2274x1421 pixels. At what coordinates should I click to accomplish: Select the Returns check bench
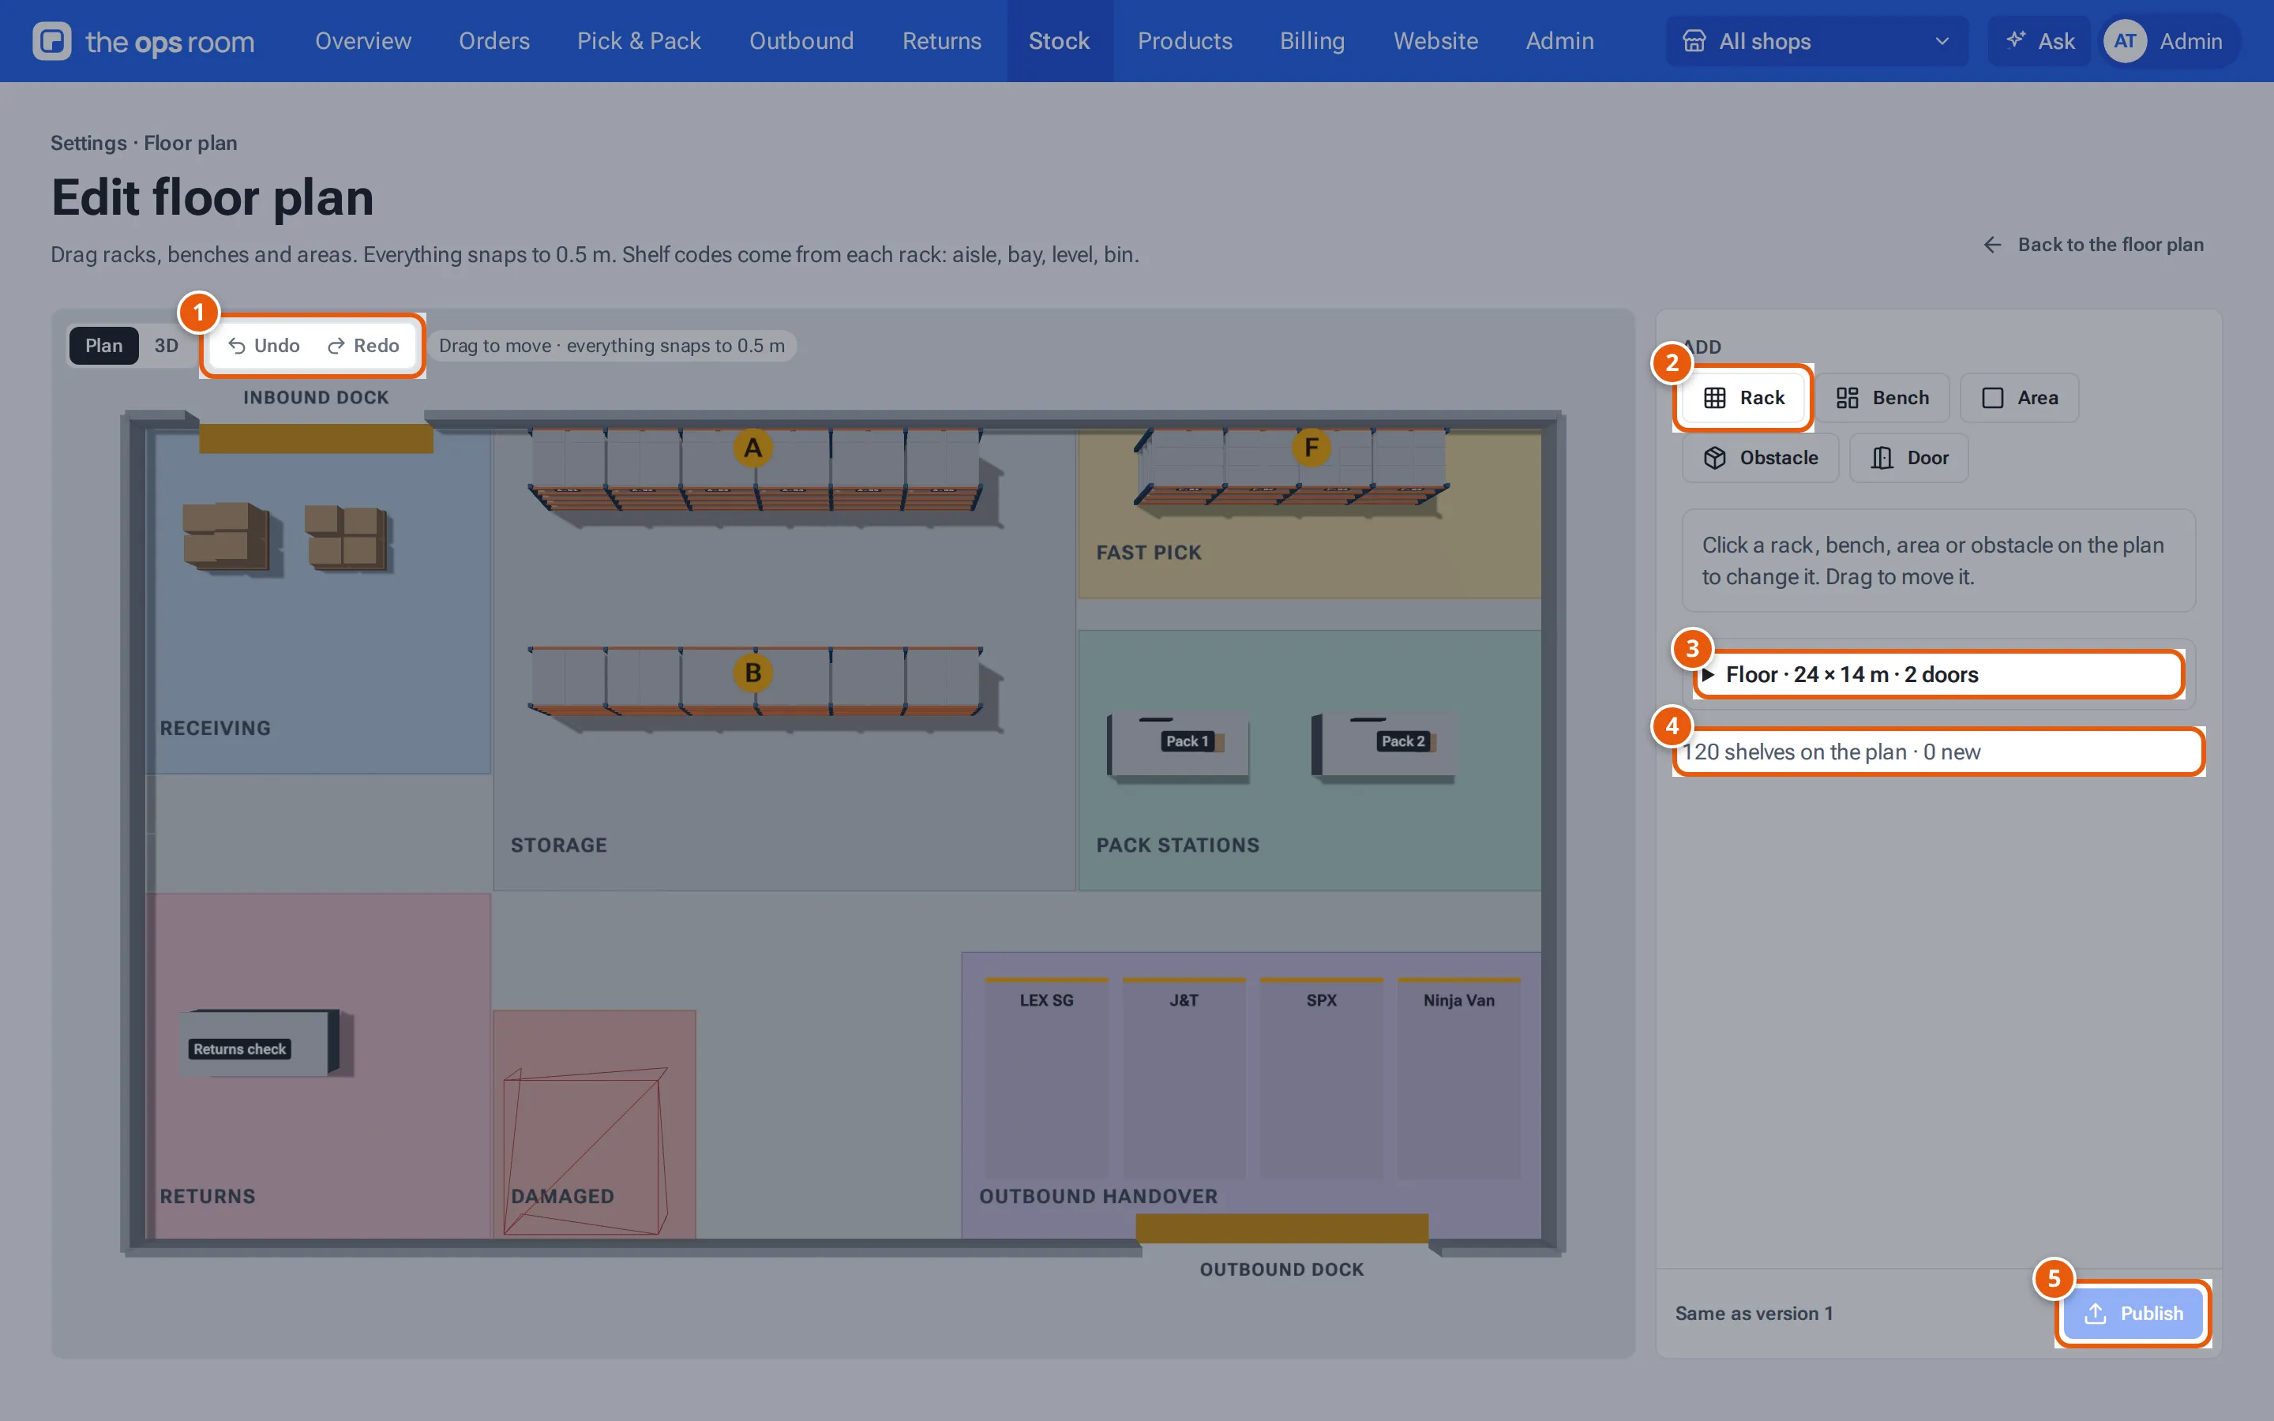(261, 1042)
